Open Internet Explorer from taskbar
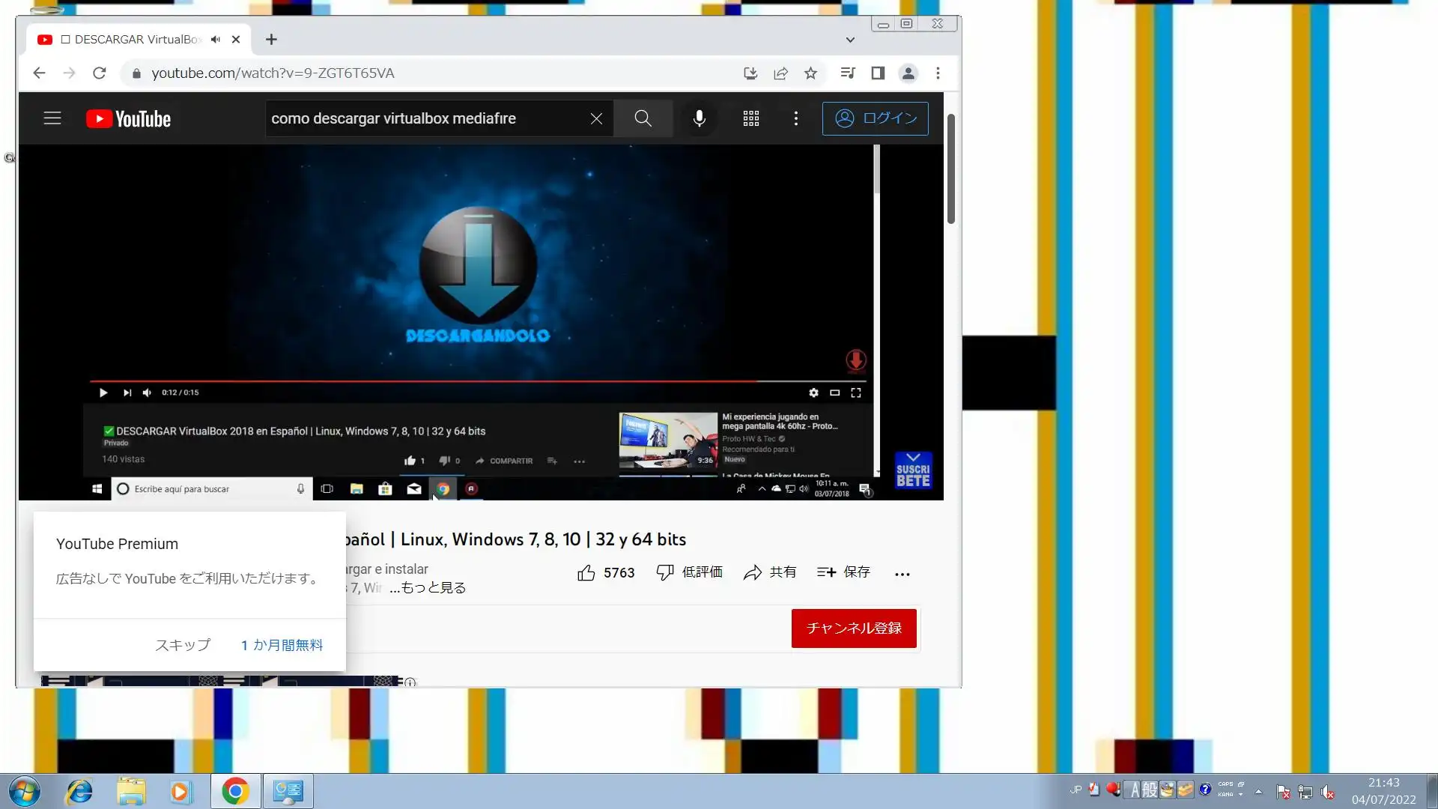1438x809 pixels. (x=79, y=792)
